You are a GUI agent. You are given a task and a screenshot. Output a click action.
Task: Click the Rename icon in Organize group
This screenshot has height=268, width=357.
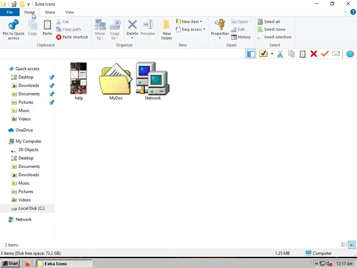[x=148, y=25]
